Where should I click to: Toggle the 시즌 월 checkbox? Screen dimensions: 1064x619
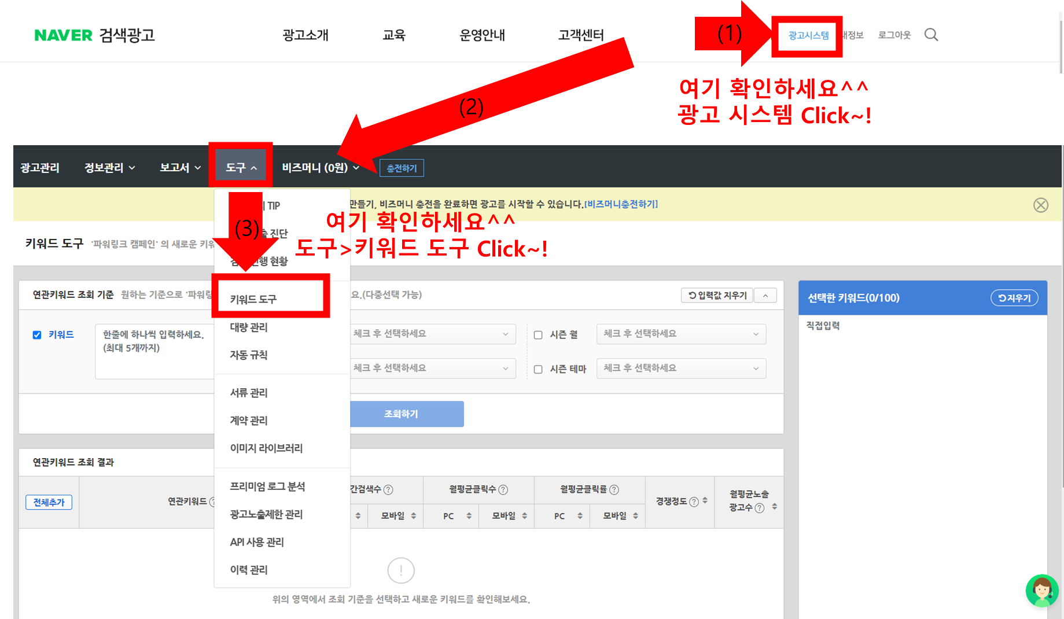538,335
